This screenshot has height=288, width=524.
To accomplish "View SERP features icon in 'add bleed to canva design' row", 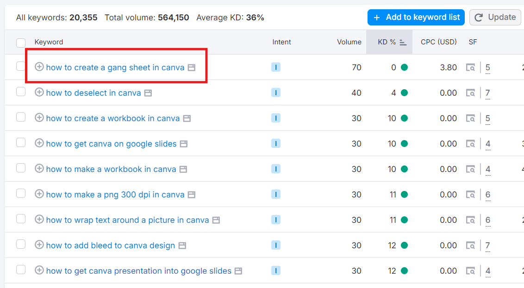I will click(470, 245).
